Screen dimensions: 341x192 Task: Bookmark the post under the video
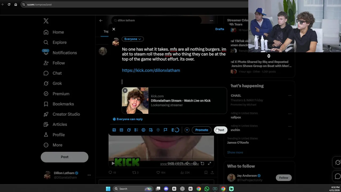click(x=206, y=173)
